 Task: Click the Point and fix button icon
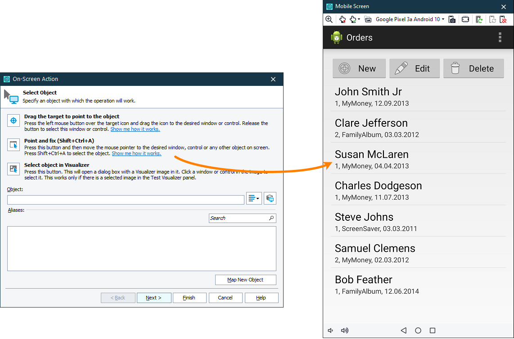(14, 145)
